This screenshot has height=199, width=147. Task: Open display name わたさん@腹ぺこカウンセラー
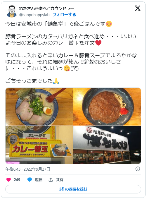pyautogui.click(x=46, y=8)
